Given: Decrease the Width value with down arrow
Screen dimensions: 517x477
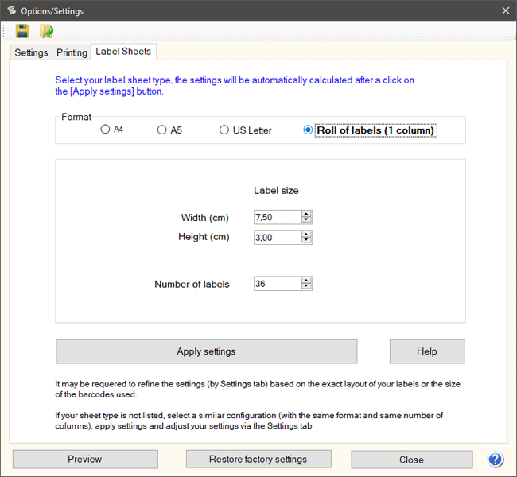Looking at the screenshot, I should pyautogui.click(x=306, y=220).
